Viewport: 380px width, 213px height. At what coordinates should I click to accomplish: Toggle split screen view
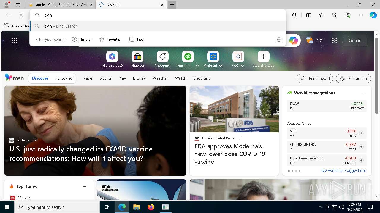(308, 15)
